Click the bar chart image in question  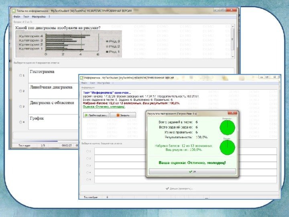pyautogui.click(x=69, y=44)
